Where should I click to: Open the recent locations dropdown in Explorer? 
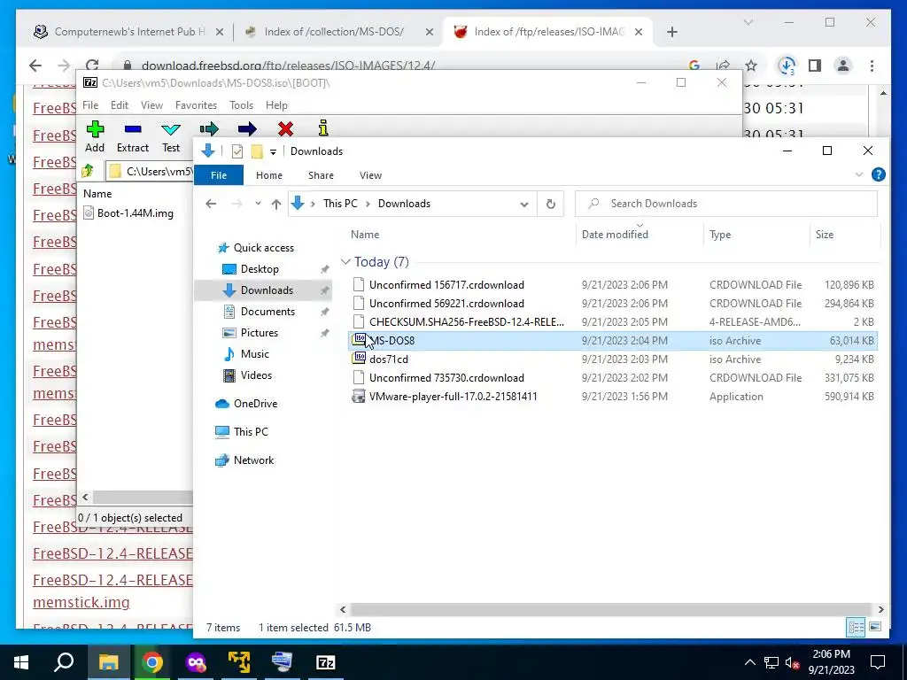point(258,204)
